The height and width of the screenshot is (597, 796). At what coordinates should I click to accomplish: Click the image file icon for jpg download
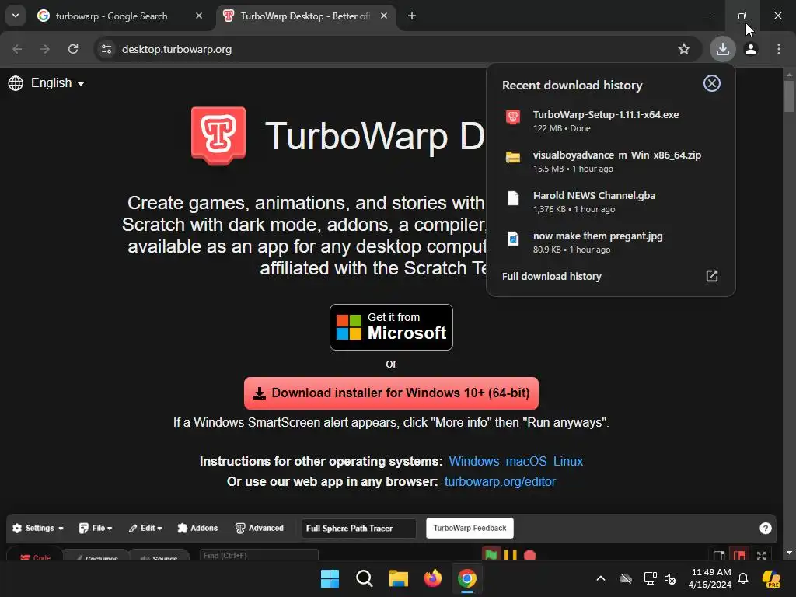pos(513,239)
